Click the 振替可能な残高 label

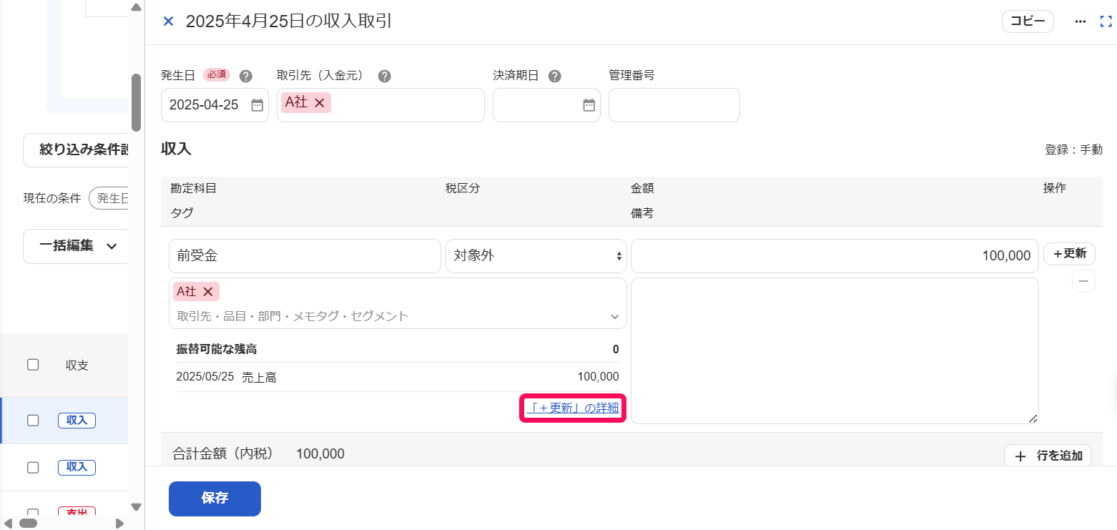pyautogui.click(x=217, y=349)
